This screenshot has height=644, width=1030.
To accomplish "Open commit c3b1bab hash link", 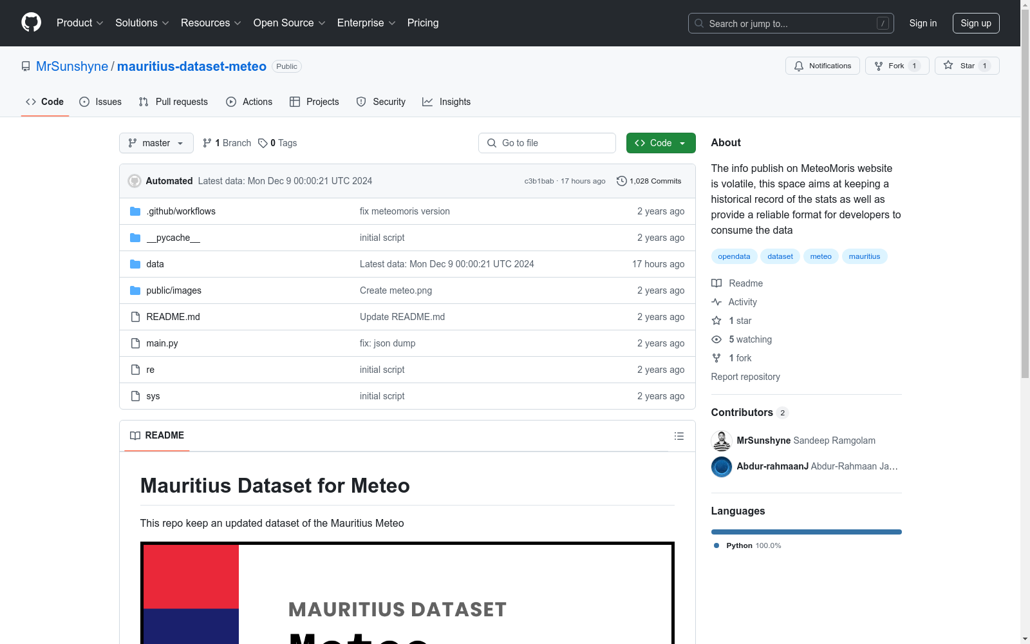I will [539, 181].
